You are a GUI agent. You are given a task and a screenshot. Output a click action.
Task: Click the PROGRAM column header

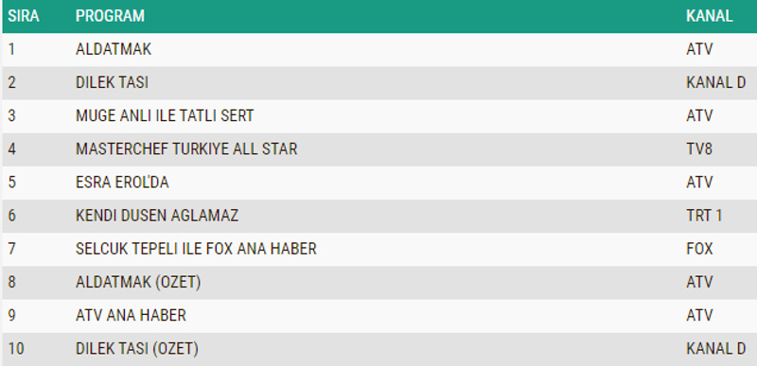(110, 16)
